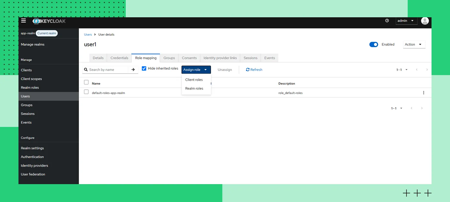
Task: Click the user avatar icon
Action: coord(425,21)
